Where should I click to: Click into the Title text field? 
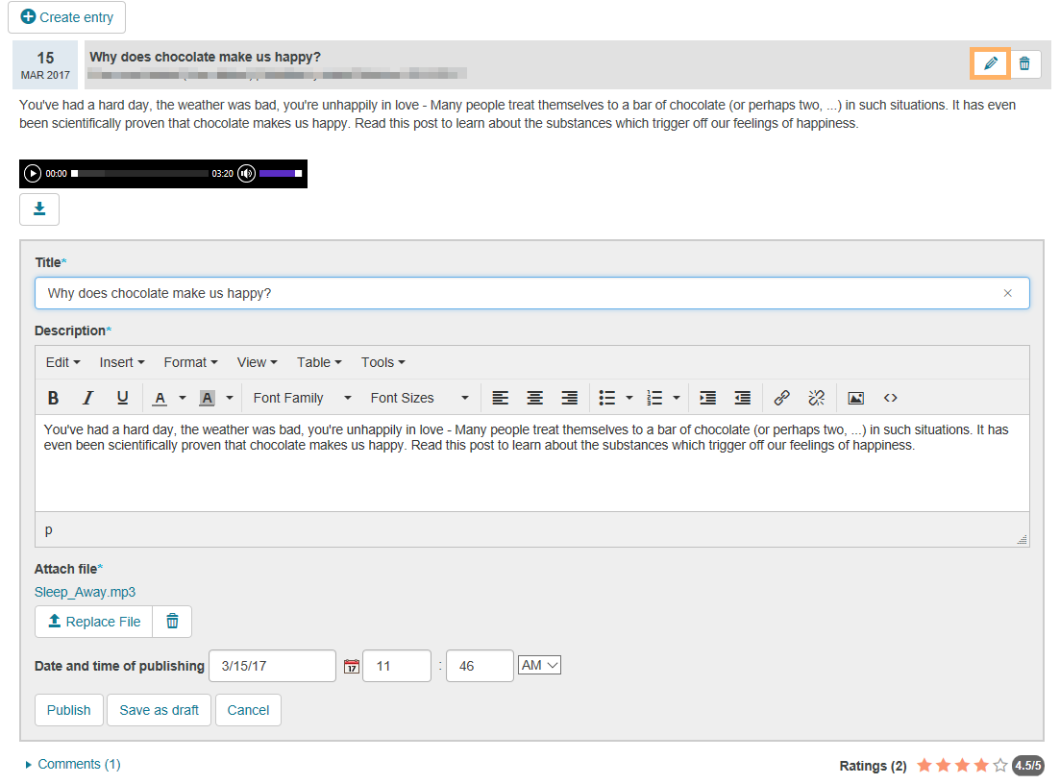[519, 293]
